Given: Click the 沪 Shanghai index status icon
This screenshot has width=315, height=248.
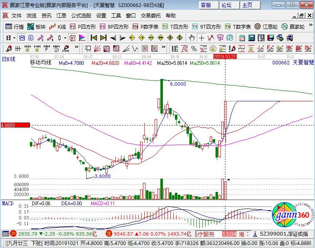Looking at the screenshot, I should click(13, 234).
